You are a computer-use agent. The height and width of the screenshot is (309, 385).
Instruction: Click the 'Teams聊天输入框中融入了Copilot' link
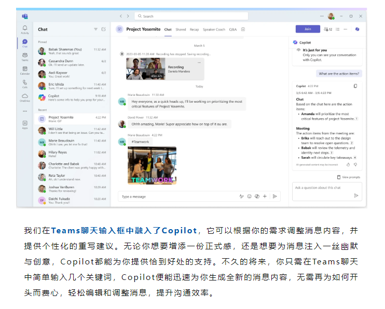click(x=124, y=231)
